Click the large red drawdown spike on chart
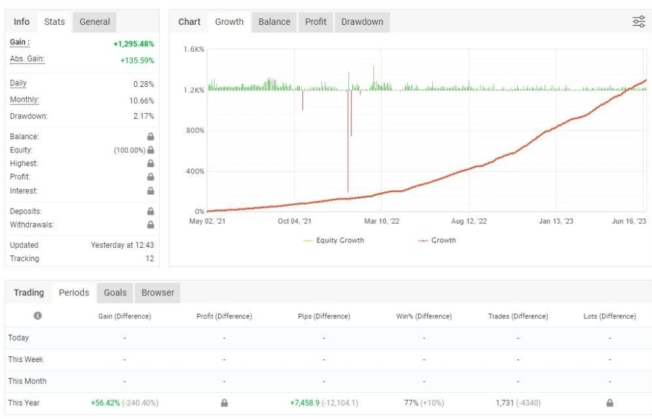Image resolution: width=652 pixels, height=419 pixels. click(x=348, y=141)
